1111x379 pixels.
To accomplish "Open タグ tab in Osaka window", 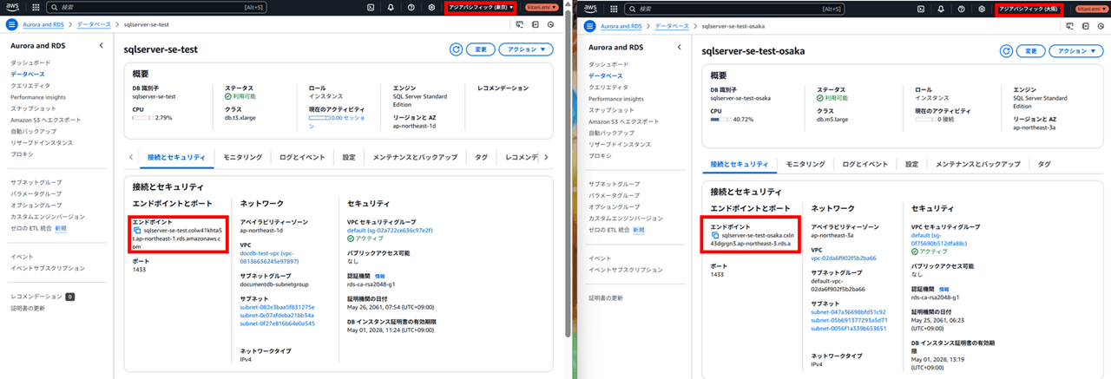I will click(1044, 163).
